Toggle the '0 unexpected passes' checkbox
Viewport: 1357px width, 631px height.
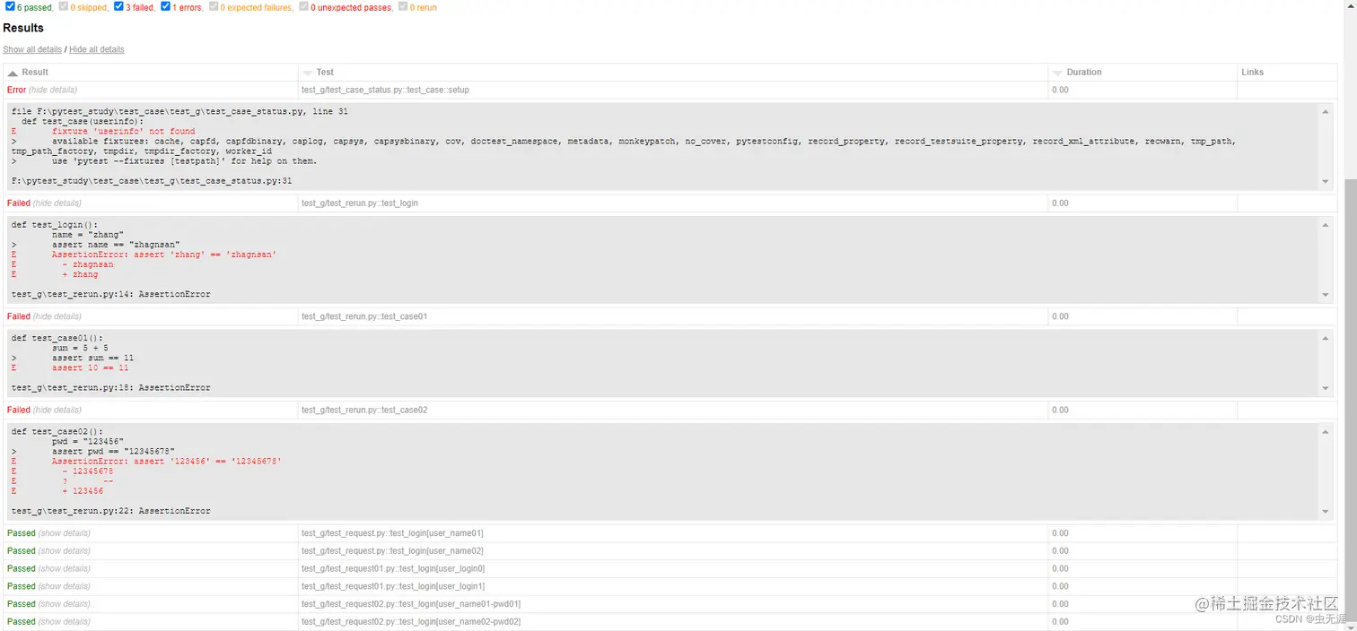[303, 6]
